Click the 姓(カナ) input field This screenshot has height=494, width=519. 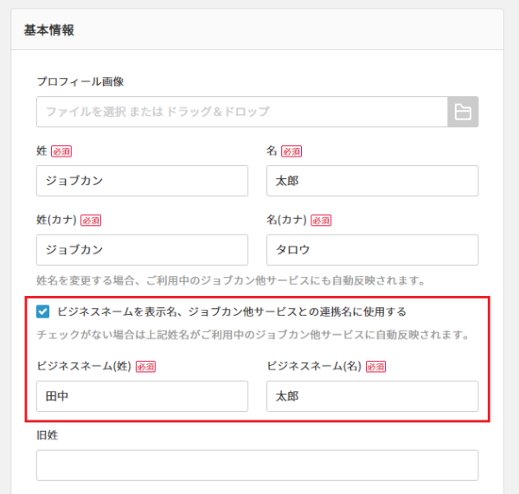click(x=142, y=250)
